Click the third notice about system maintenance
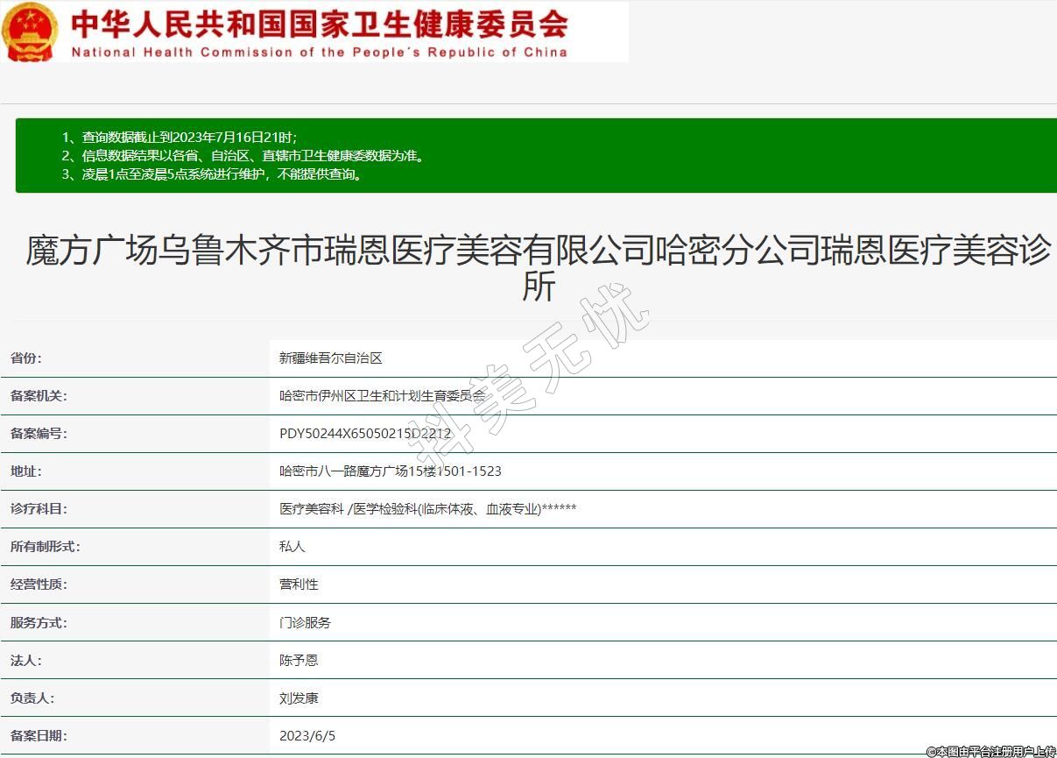 (x=211, y=174)
